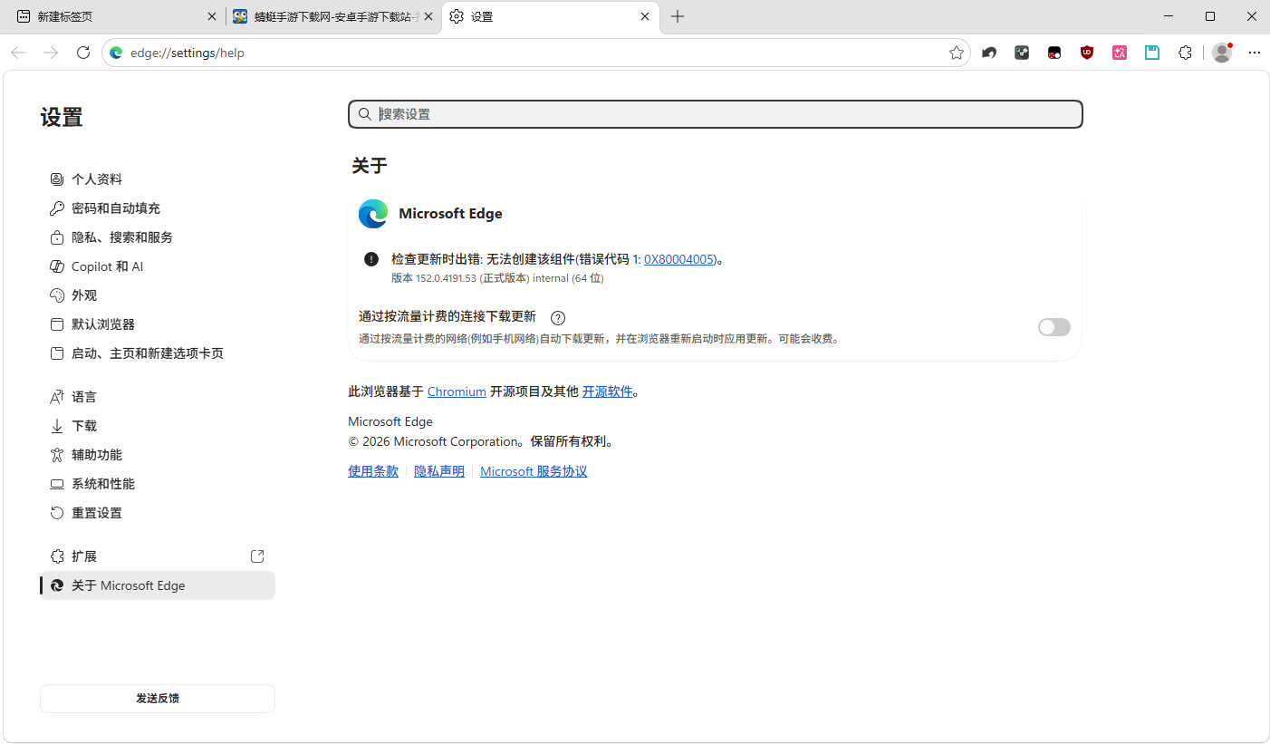Open Copilot 和 AI settings section

[158, 266]
